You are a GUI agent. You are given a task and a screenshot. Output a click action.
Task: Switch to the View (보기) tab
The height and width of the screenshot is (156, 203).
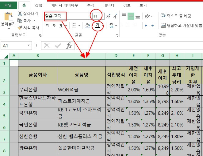(143, 5)
